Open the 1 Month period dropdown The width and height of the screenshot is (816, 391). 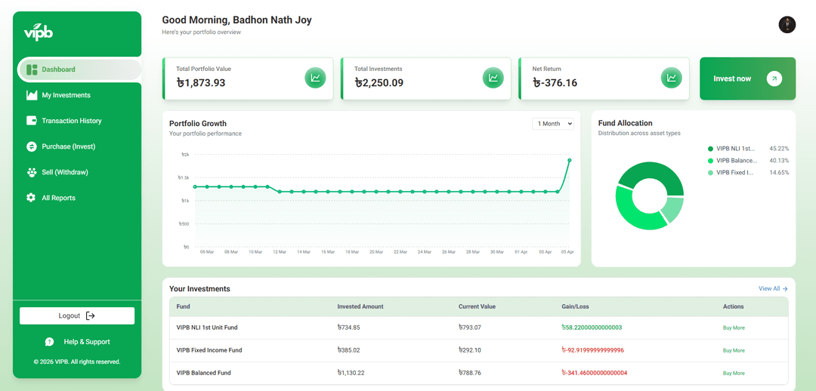click(x=552, y=124)
